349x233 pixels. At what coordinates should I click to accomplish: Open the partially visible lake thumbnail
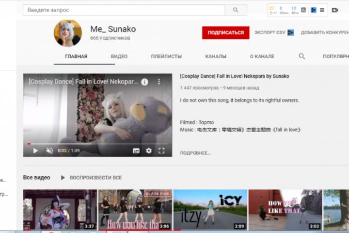pos(336,210)
